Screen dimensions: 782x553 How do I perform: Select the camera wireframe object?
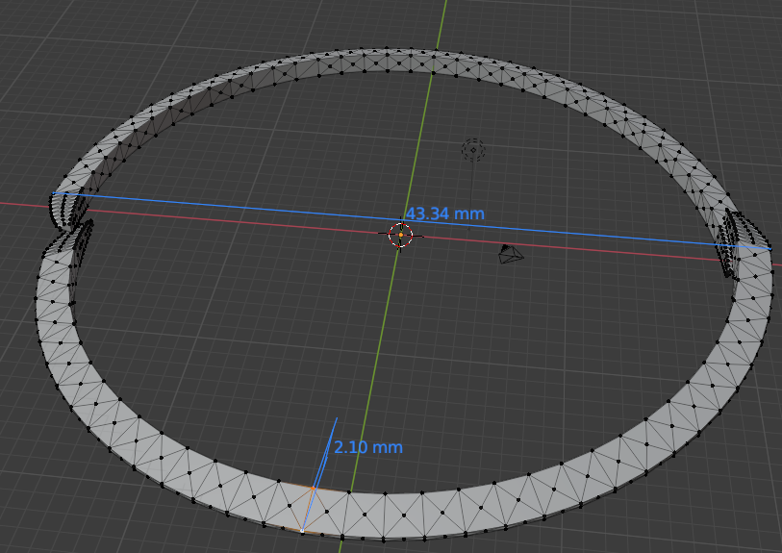click(510, 255)
